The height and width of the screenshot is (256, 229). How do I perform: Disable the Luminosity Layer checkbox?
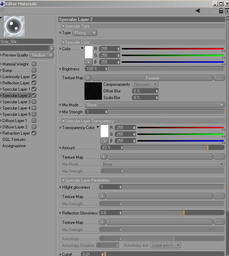(34, 77)
